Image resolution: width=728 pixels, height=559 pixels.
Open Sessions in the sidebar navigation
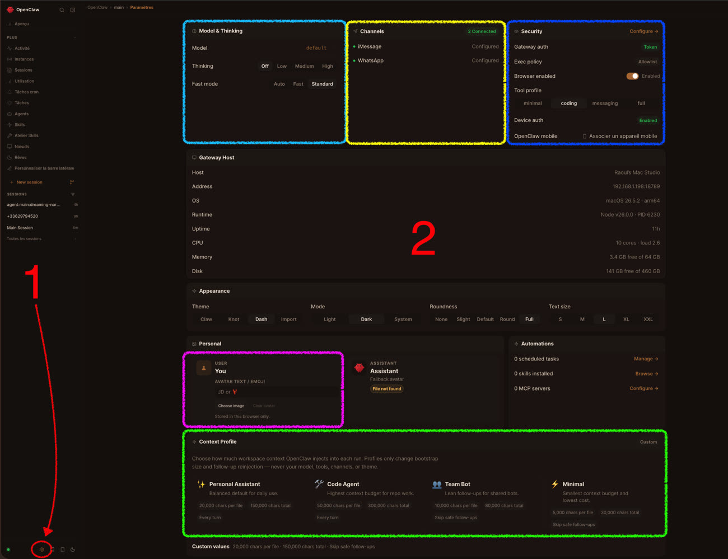23,70
